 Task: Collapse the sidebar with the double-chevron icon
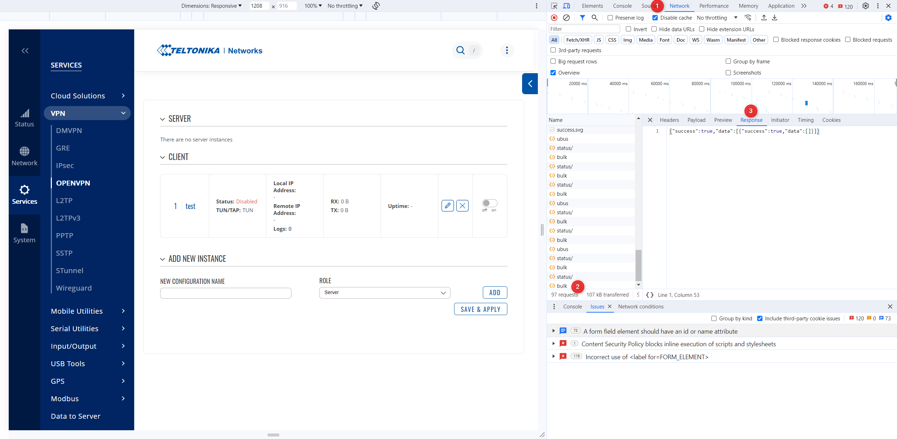point(25,51)
